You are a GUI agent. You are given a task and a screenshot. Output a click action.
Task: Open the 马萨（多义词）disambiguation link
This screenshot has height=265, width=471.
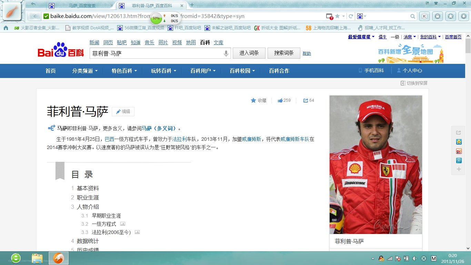(160, 128)
